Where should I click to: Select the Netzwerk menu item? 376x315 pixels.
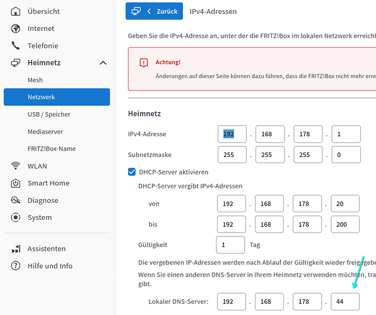[57, 97]
